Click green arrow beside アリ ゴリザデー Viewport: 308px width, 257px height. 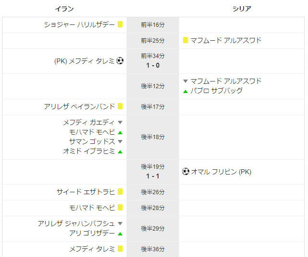coord(120,234)
